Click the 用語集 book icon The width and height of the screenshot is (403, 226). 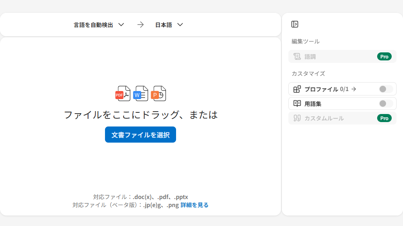point(297,104)
